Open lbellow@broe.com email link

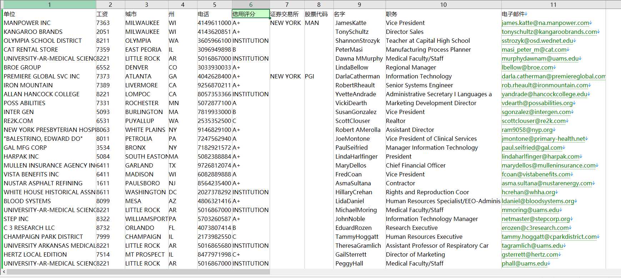(x=527, y=67)
